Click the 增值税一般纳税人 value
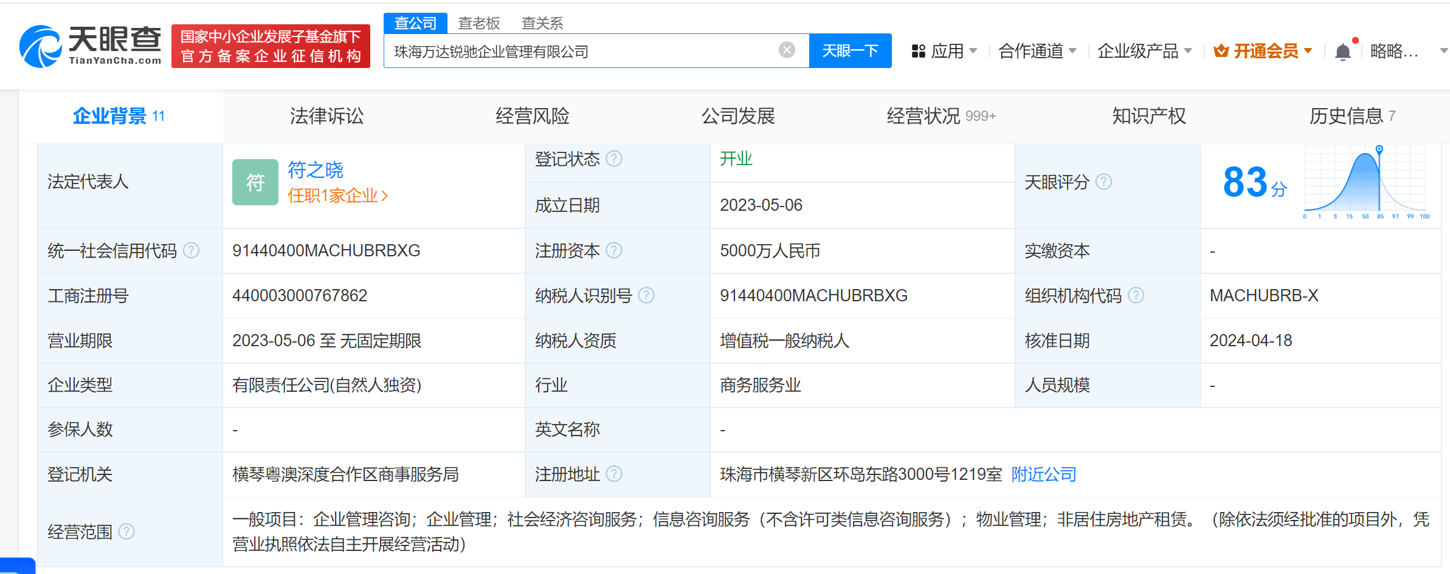This screenshot has width=1450, height=574. [x=785, y=340]
